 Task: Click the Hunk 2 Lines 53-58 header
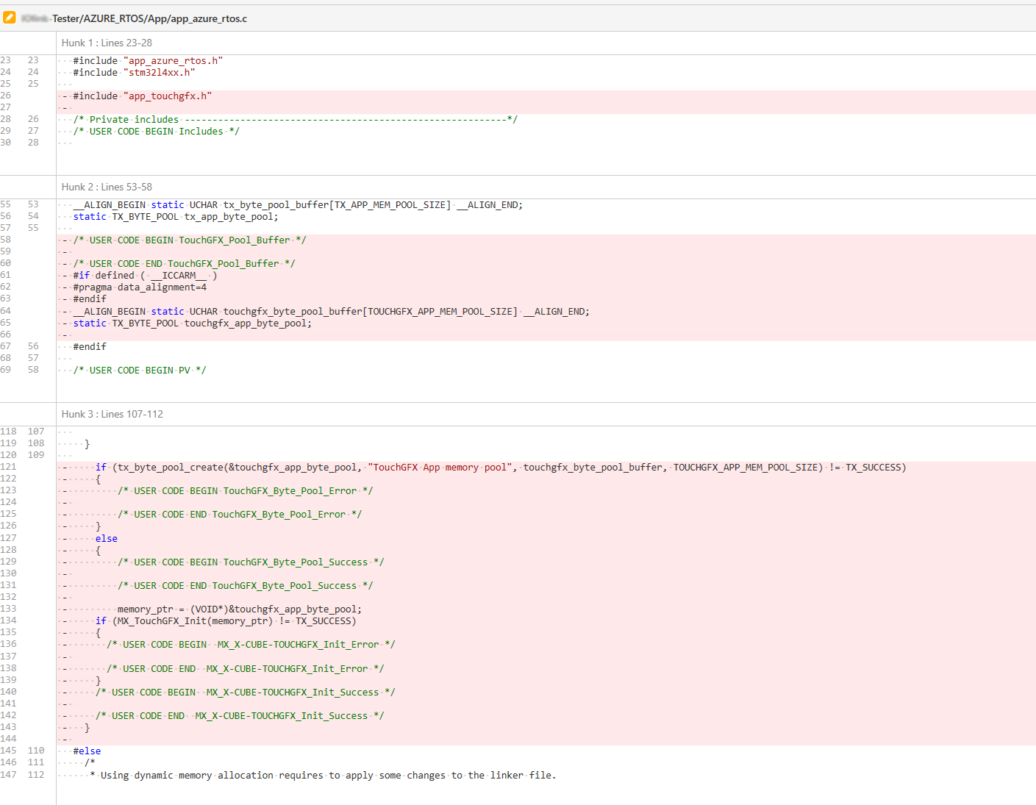click(x=107, y=187)
